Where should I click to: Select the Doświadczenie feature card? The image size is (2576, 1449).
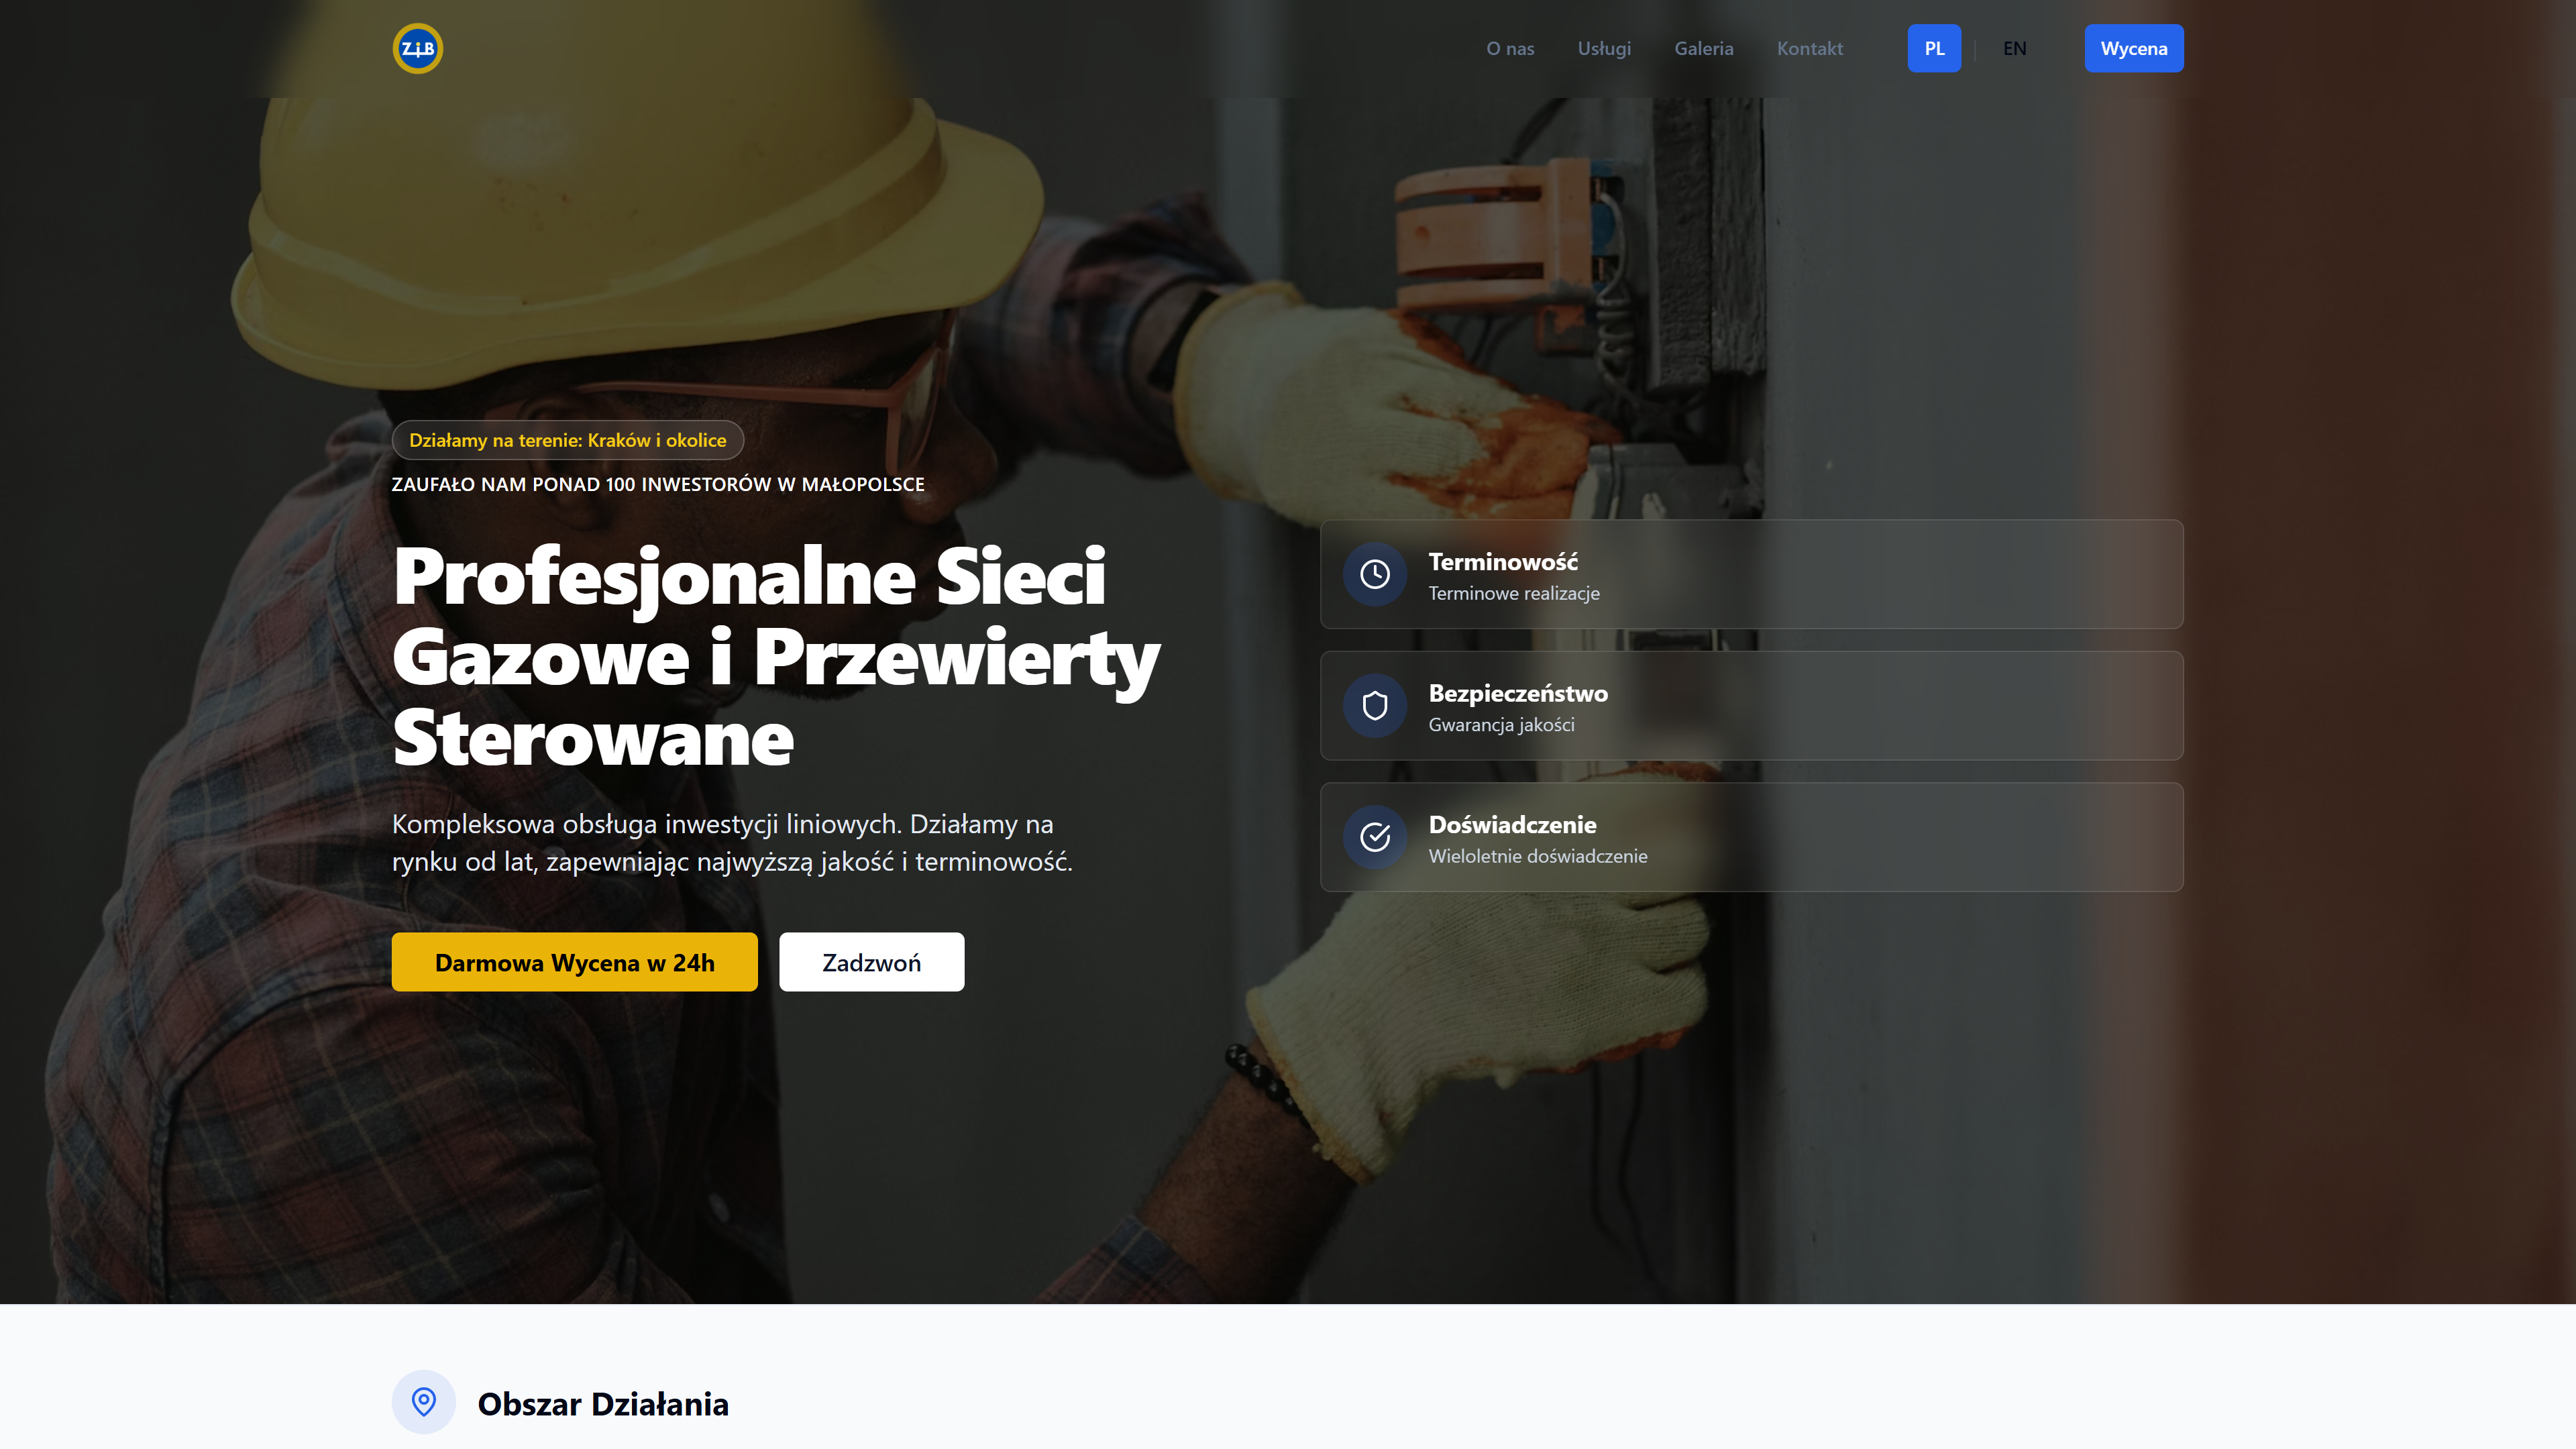(x=1752, y=837)
